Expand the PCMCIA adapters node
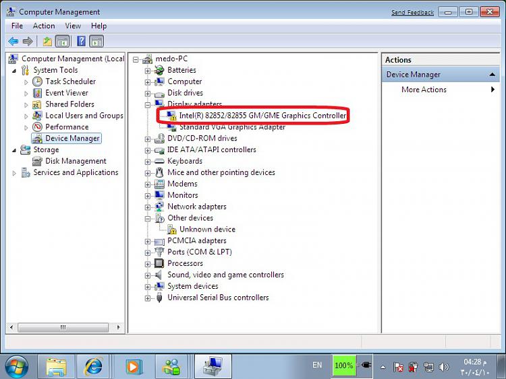The height and width of the screenshot is (379, 506). 148,242
